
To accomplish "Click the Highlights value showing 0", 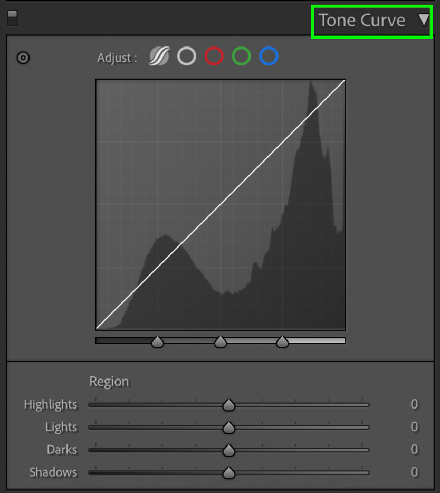I will 414,404.
